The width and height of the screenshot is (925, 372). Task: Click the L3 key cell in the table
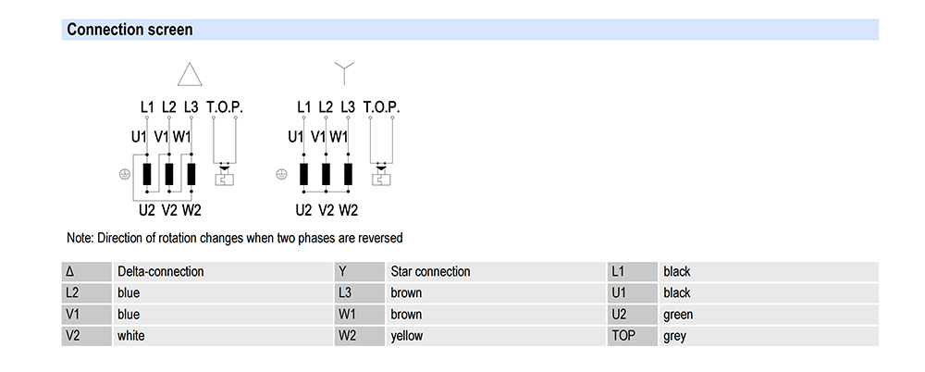pos(358,293)
